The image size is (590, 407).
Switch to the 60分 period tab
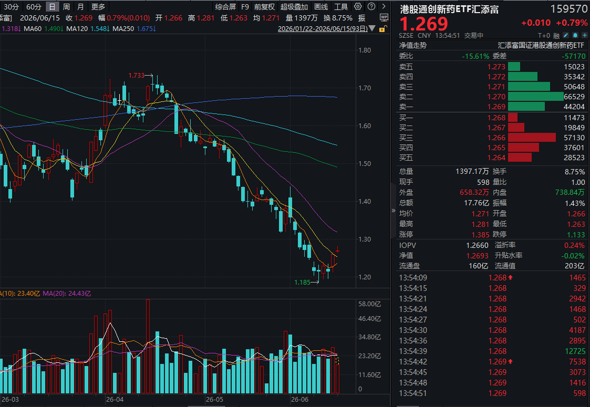click(x=34, y=7)
